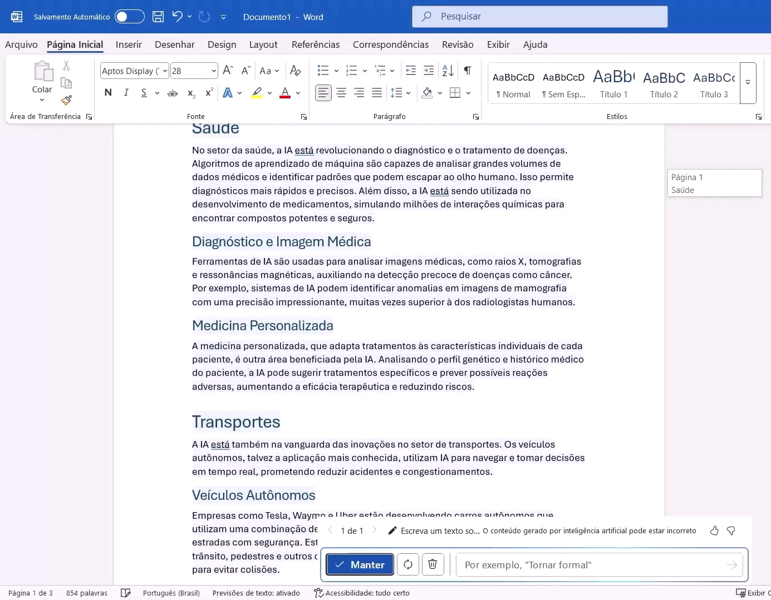This screenshot has height=600, width=771.
Task: Undo the last action
Action: [177, 17]
